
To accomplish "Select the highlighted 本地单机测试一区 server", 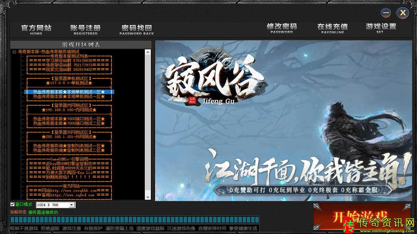I will pos(69,92).
